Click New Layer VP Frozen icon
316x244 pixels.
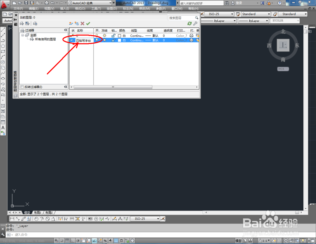coord(76,24)
